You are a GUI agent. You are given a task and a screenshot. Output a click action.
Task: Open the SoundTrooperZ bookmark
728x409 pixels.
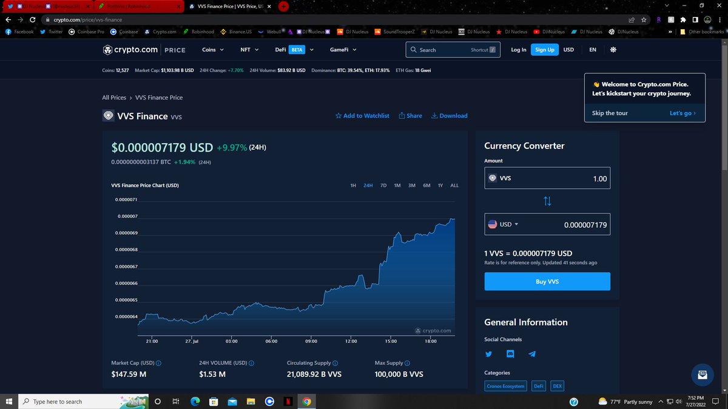click(x=394, y=32)
